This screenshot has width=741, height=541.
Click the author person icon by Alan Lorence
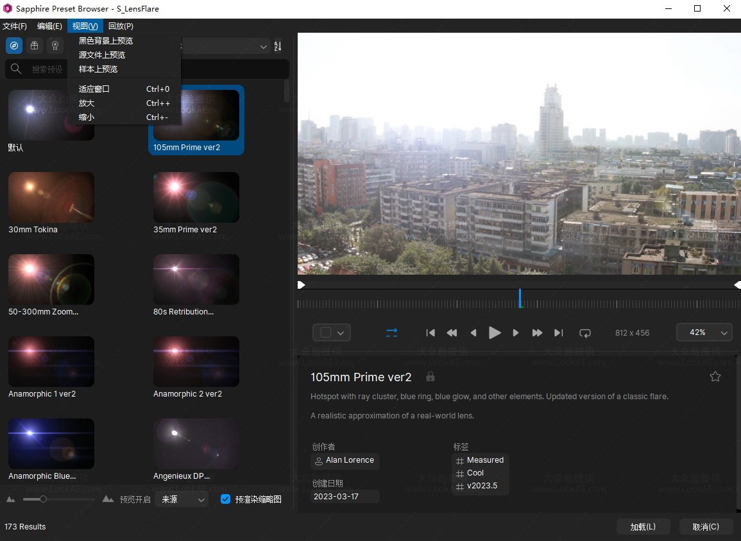tap(319, 461)
